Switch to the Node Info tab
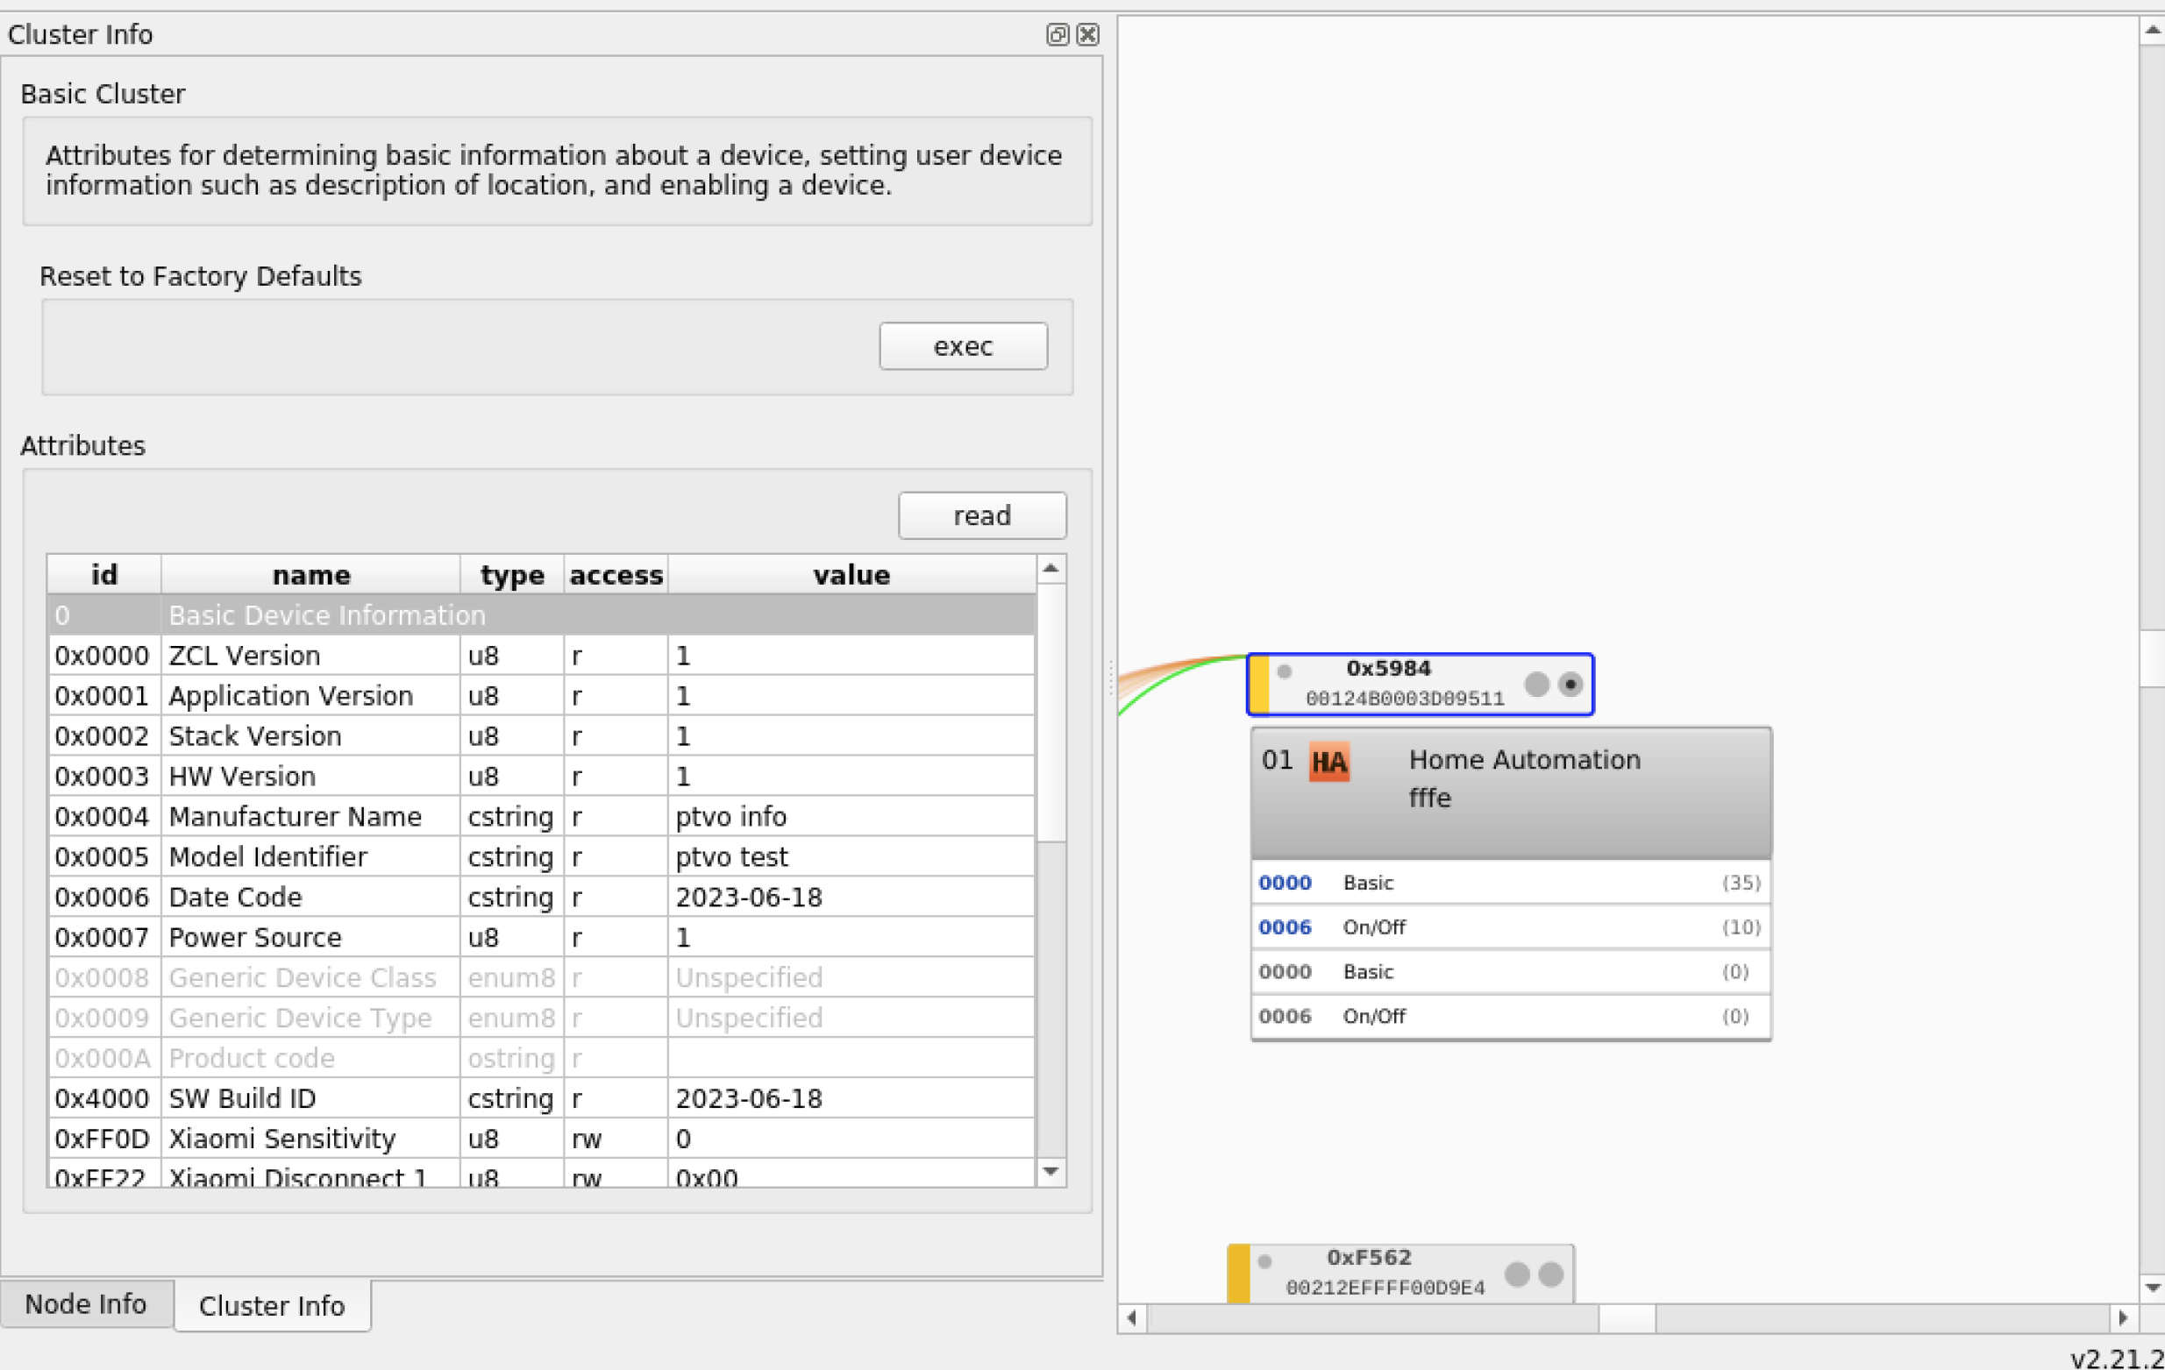Screen dimensions: 2165x1370 click(85, 1304)
